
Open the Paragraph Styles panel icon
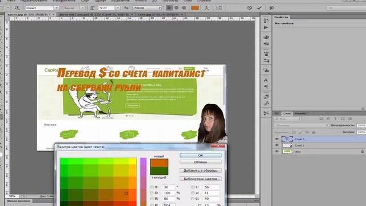[x=266, y=103]
